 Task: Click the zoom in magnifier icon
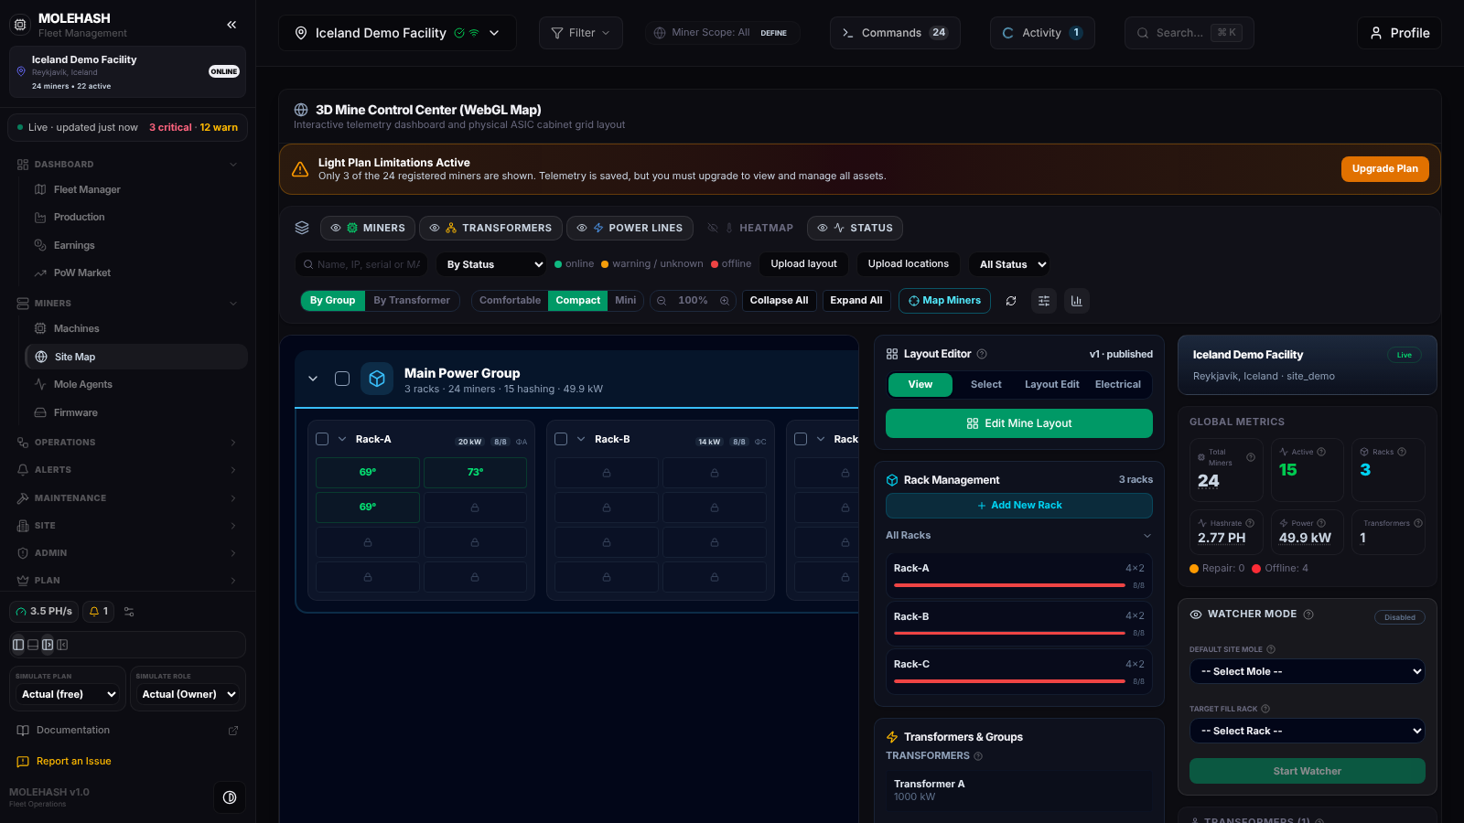coord(725,301)
